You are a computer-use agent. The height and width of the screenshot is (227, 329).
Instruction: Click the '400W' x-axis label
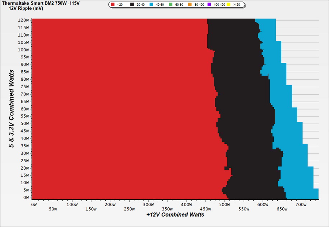(186, 205)
